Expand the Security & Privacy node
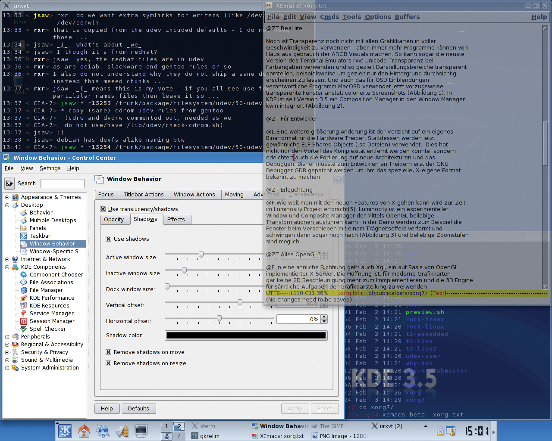Screen dimensions: 552x441 click(7, 352)
